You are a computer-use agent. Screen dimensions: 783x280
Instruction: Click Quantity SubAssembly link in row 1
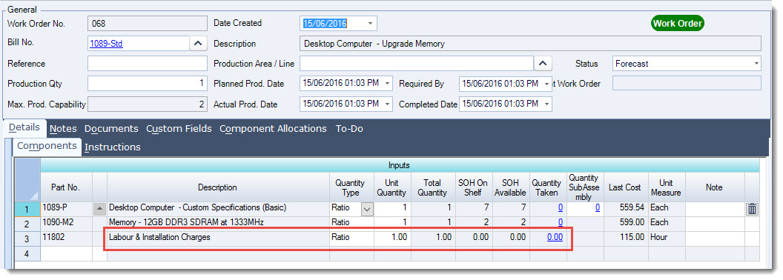coord(597,207)
